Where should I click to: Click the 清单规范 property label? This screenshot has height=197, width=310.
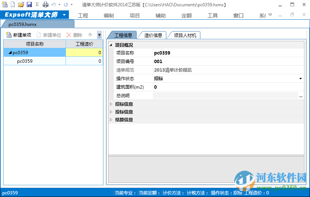pos(125,70)
